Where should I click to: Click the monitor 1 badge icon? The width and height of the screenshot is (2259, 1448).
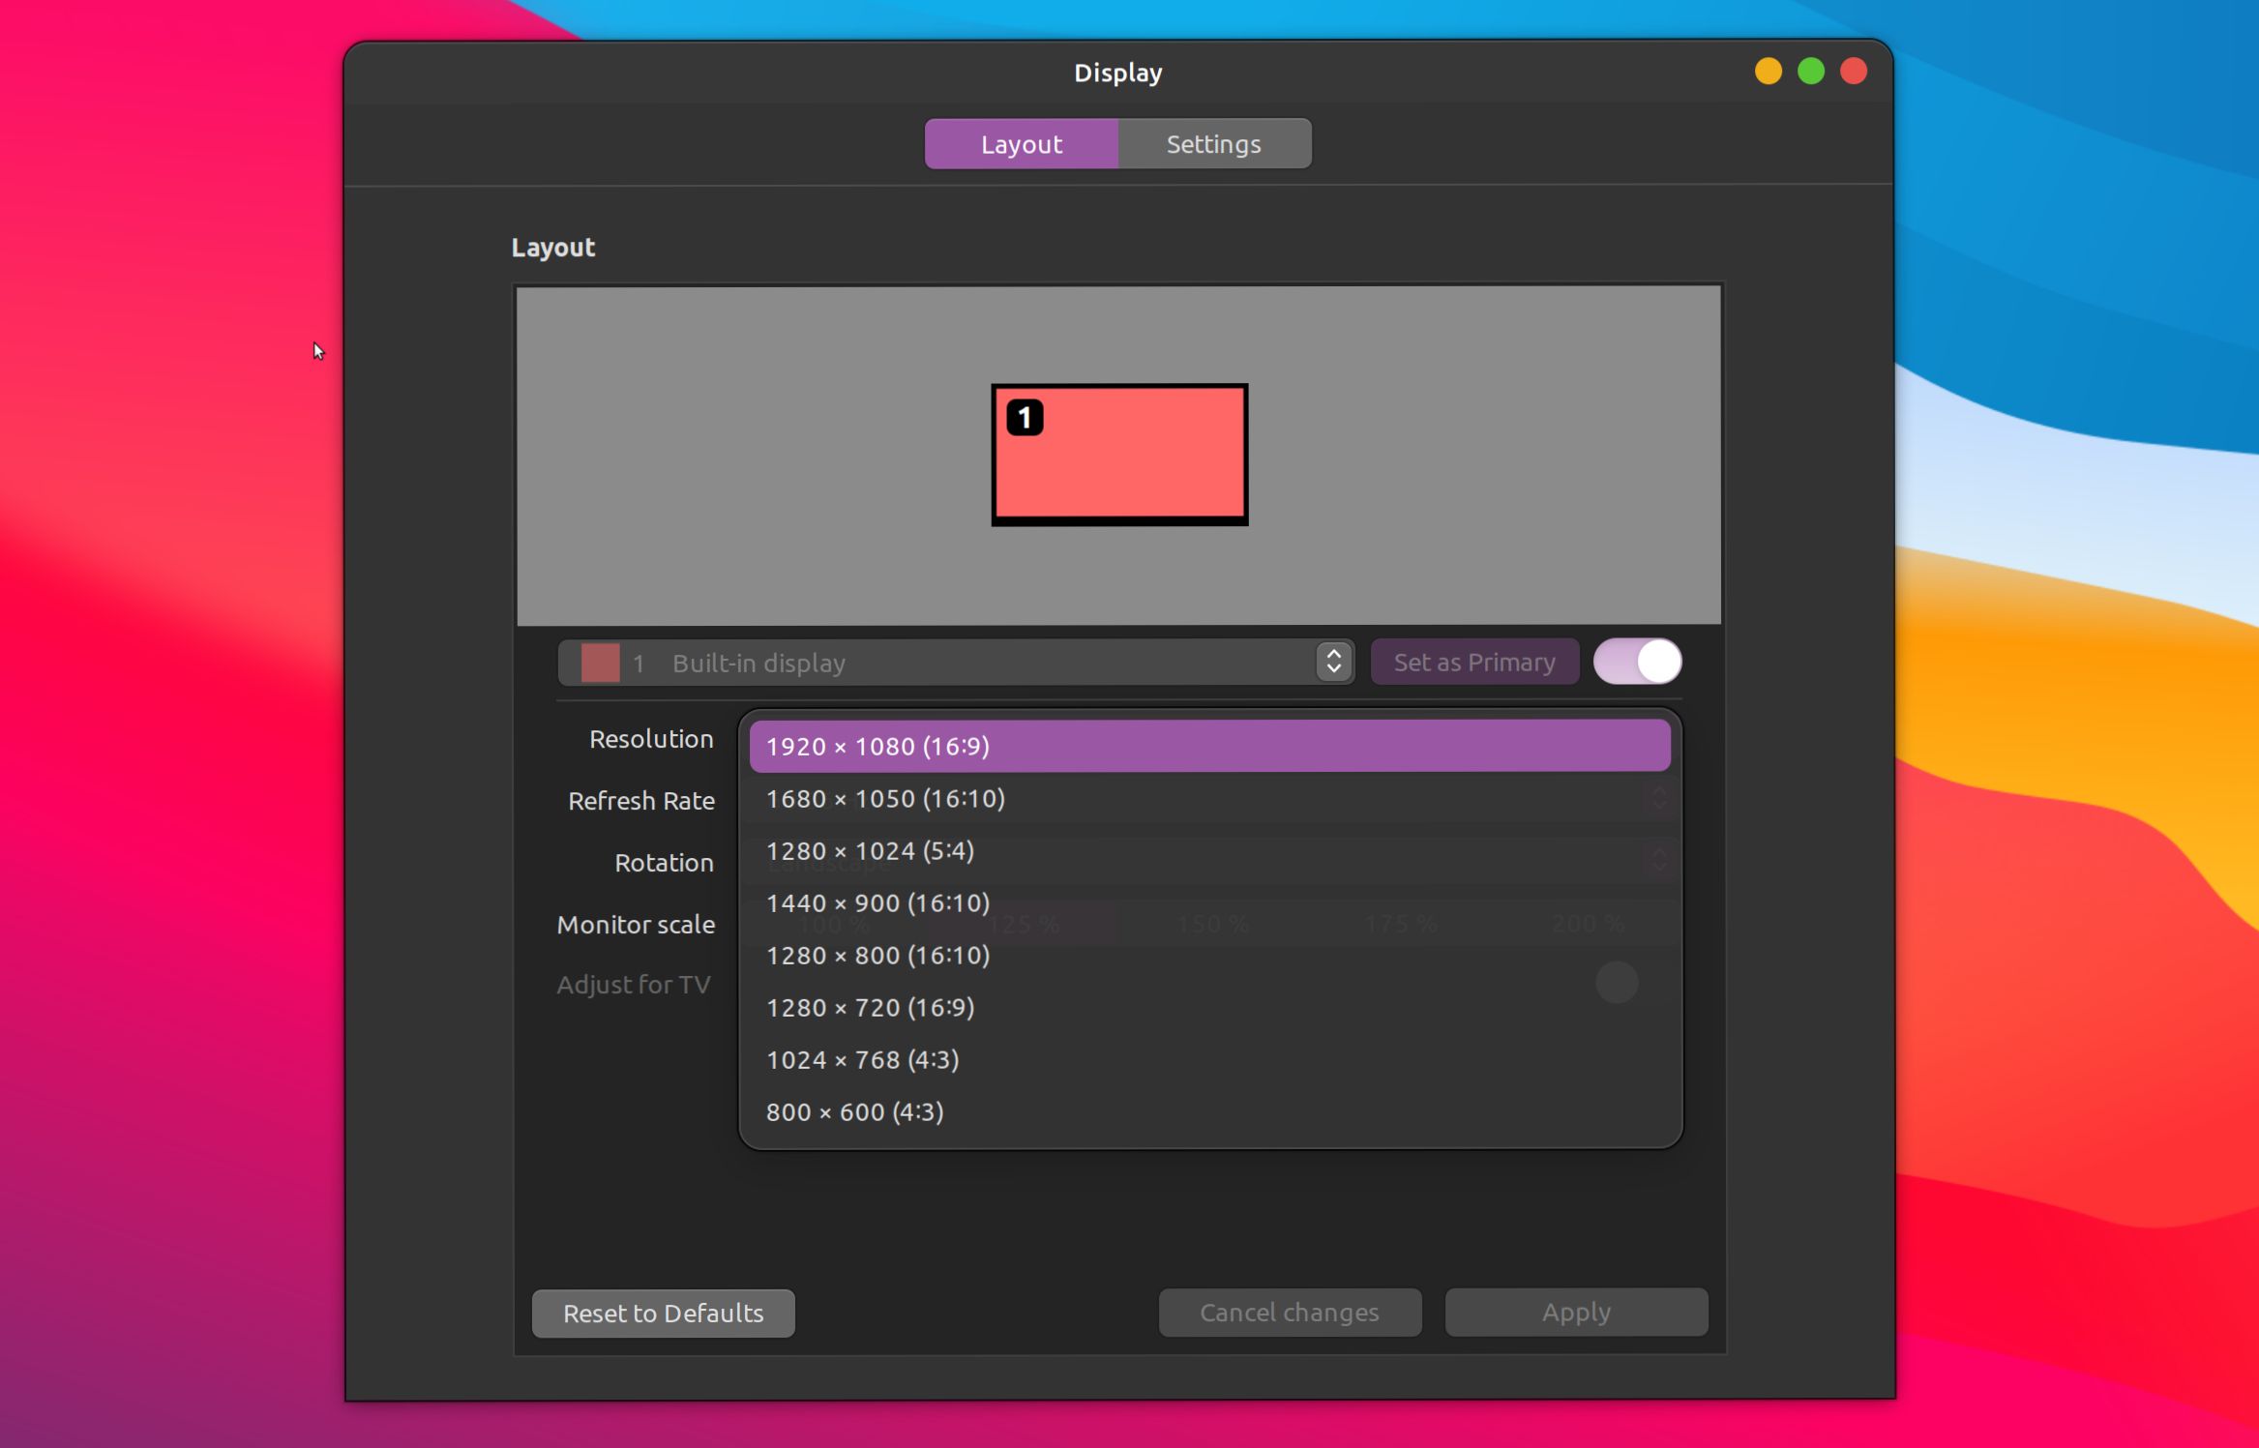pos(1025,418)
